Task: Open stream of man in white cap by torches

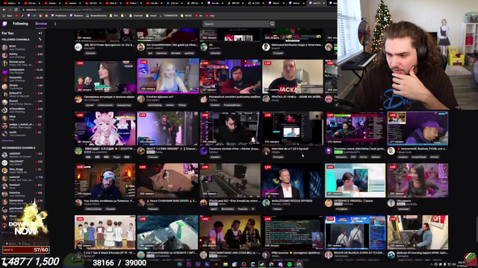Action: click(x=105, y=180)
